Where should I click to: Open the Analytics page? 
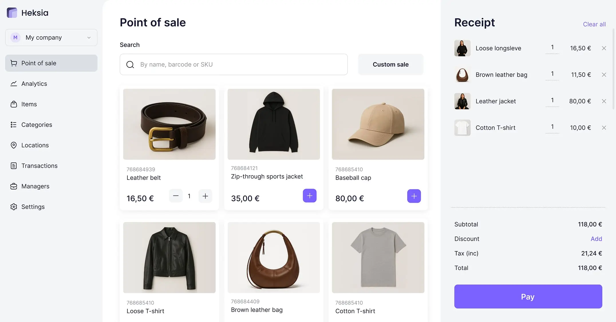pos(34,84)
